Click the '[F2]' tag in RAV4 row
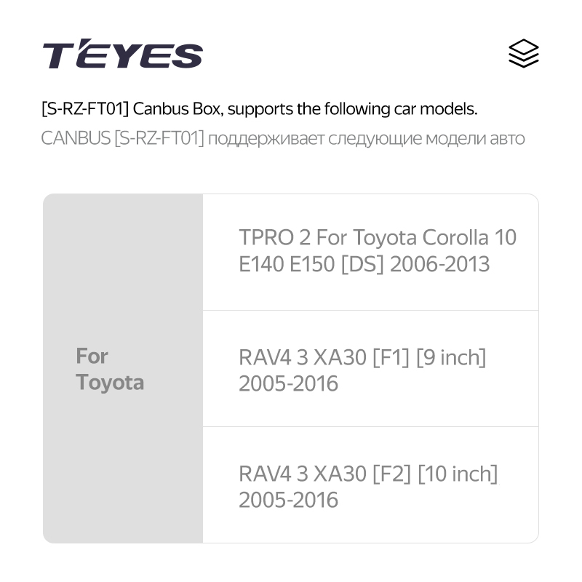 [391, 474]
